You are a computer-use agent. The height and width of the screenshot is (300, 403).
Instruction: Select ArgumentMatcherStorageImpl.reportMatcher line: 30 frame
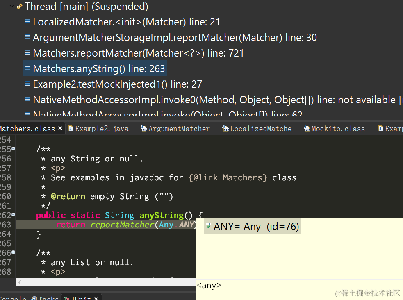175,38
